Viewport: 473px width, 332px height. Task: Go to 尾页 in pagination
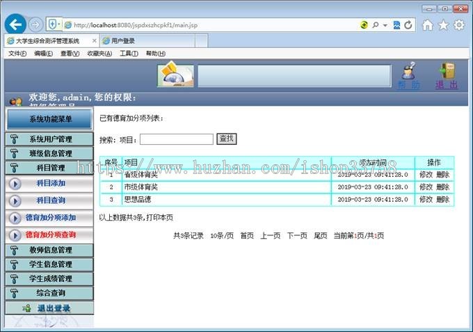click(x=321, y=236)
